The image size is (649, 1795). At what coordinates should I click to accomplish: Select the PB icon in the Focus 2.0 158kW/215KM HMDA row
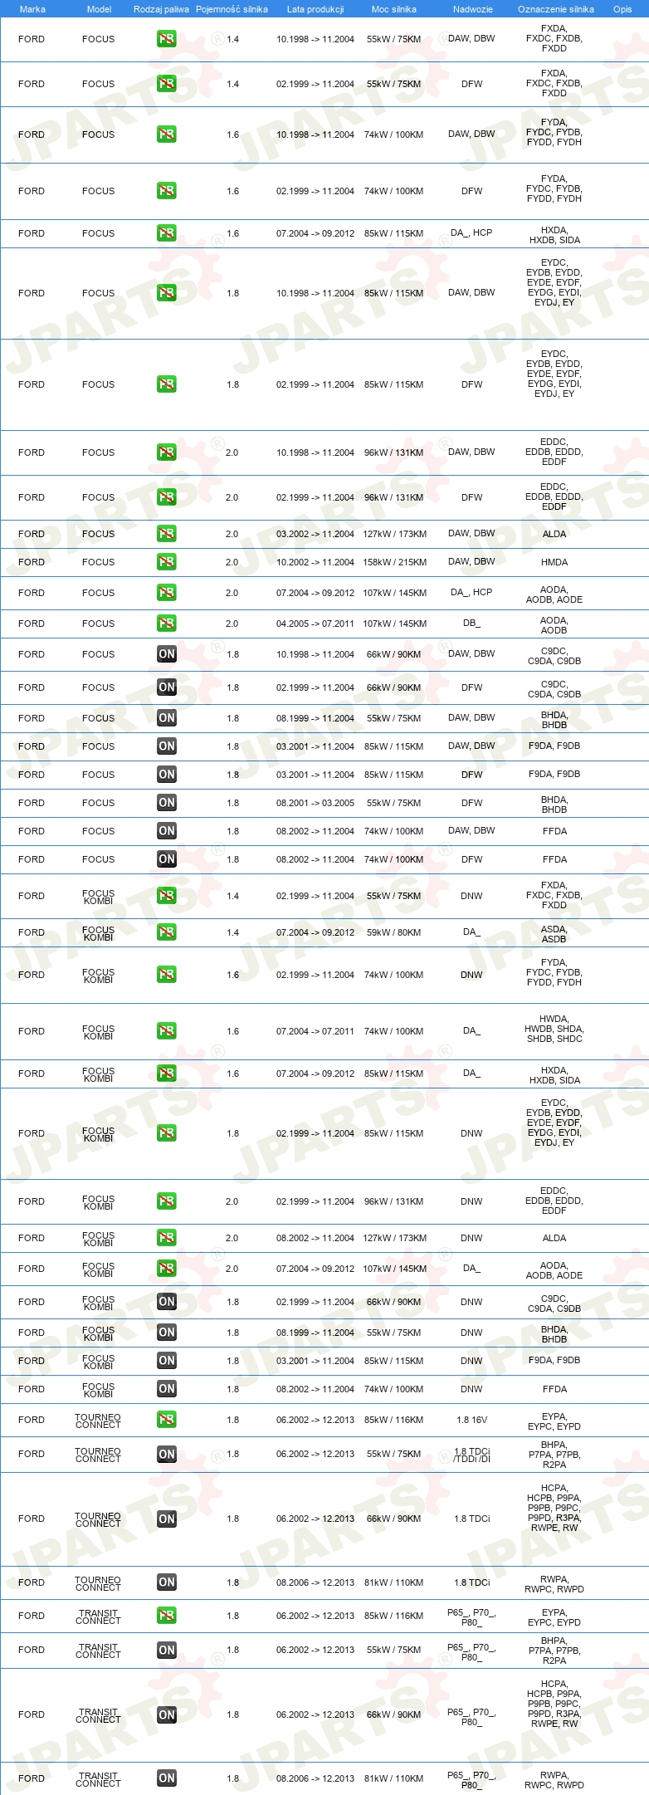(x=167, y=562)
